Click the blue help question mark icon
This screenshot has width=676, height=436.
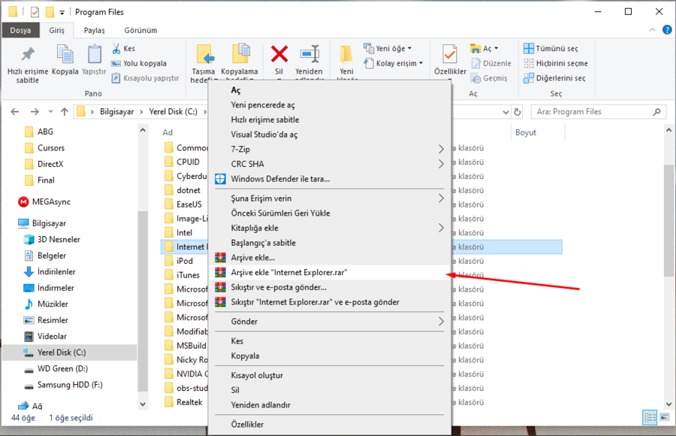(666, 30)
